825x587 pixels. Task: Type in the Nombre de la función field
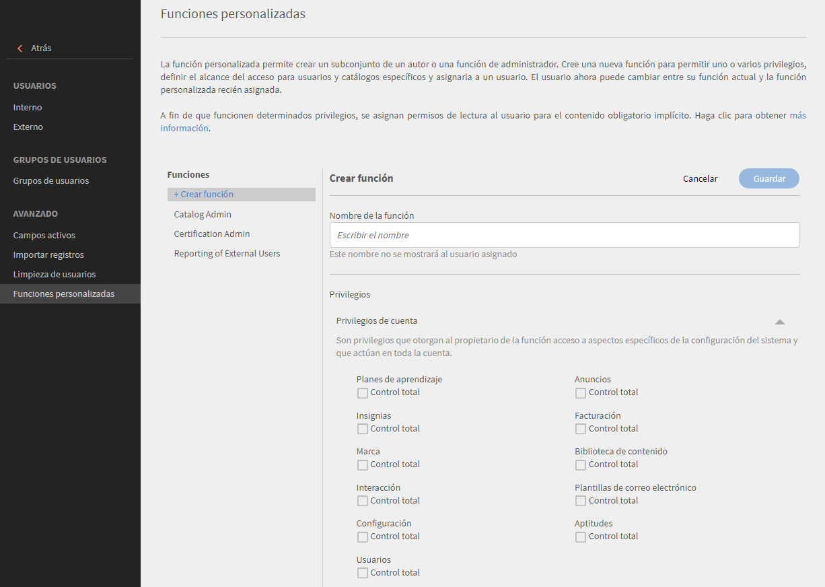(x=564, y=235)
